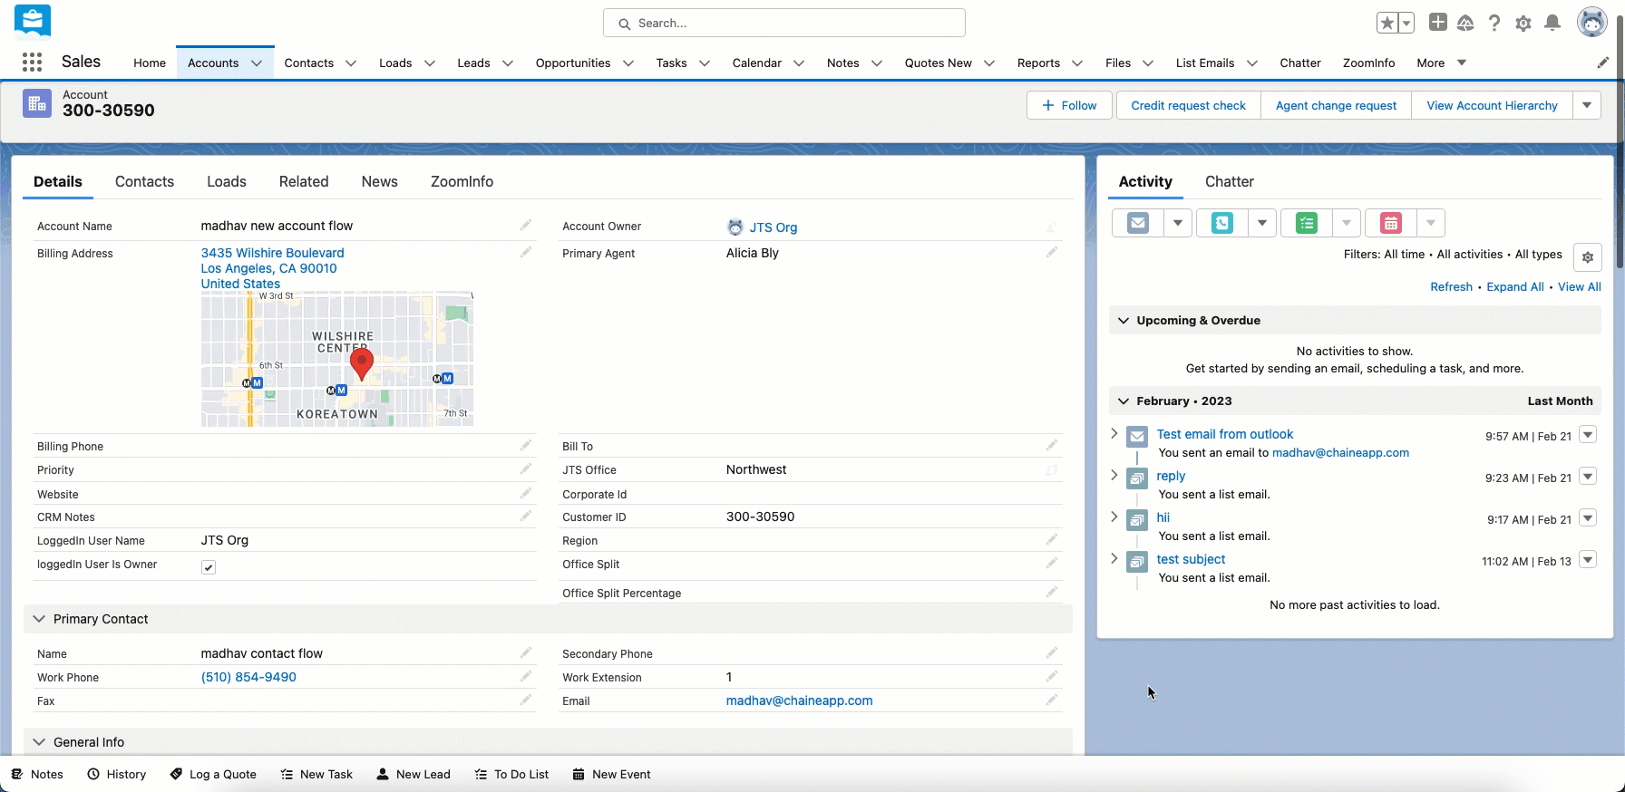This screenshot has height=792, width=1625.
Task: Open the Notifications bell
Action: click(x=1552, y=23)
